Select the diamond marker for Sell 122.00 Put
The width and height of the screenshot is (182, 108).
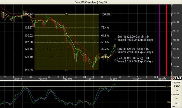[x=115, y=60]
